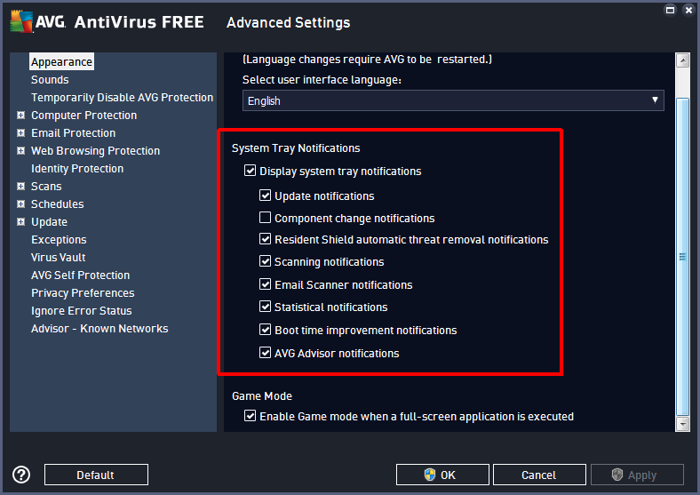Click the Default button
Viewport: 700px width, 495px height.
pos(96,475)
